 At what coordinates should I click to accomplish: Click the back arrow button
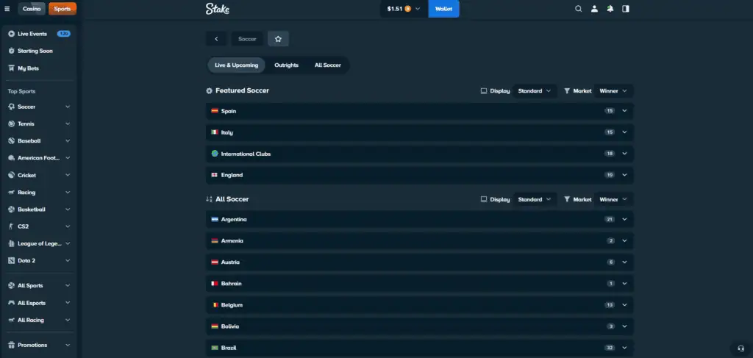[215, 39]
